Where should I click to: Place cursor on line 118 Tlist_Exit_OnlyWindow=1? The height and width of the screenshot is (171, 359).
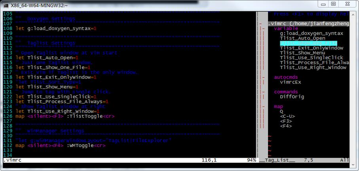[x=56, y=77]
